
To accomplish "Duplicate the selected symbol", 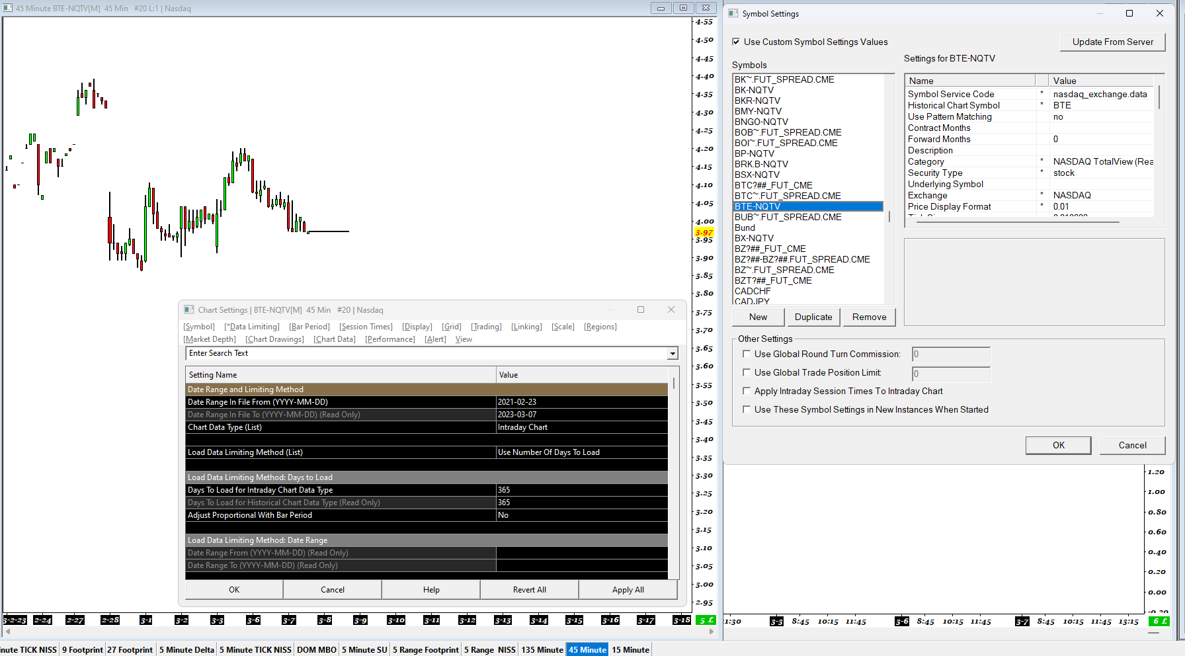I will (813, 317).
